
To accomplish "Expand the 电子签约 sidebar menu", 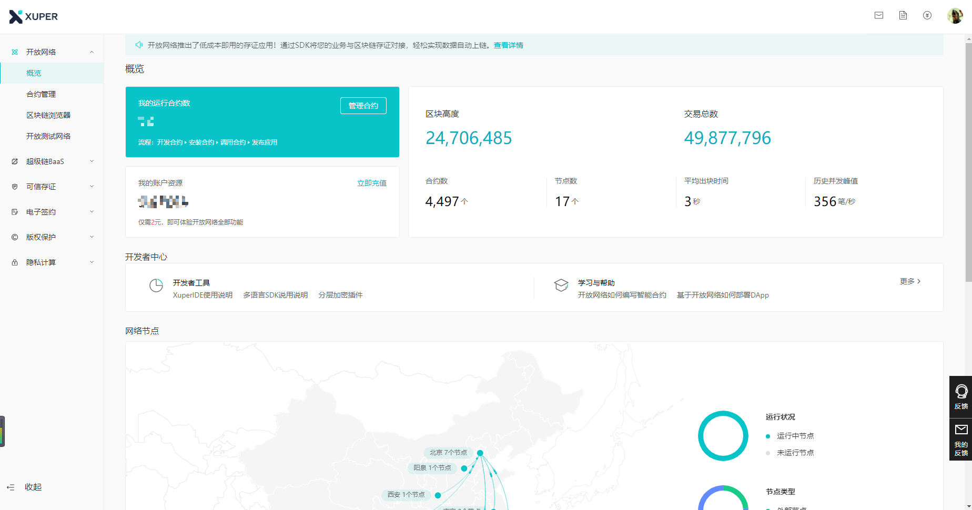I will click(x=52, y=212).
